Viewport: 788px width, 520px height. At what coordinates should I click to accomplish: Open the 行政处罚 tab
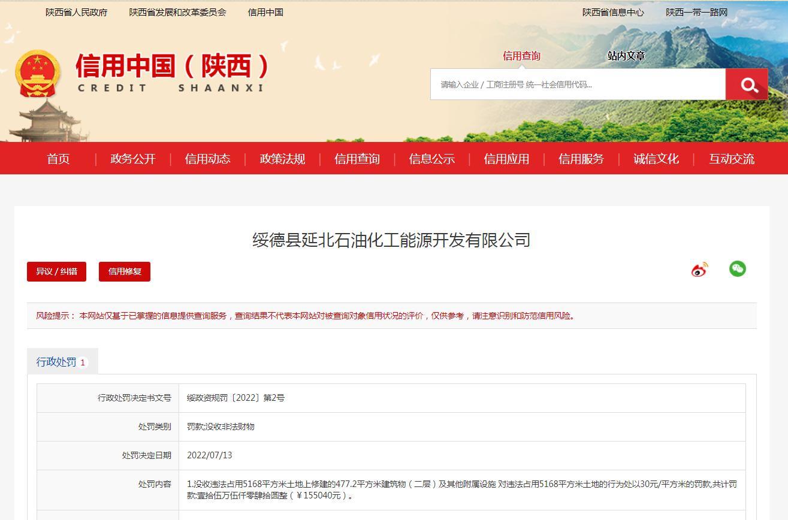(x=62, y=362)
